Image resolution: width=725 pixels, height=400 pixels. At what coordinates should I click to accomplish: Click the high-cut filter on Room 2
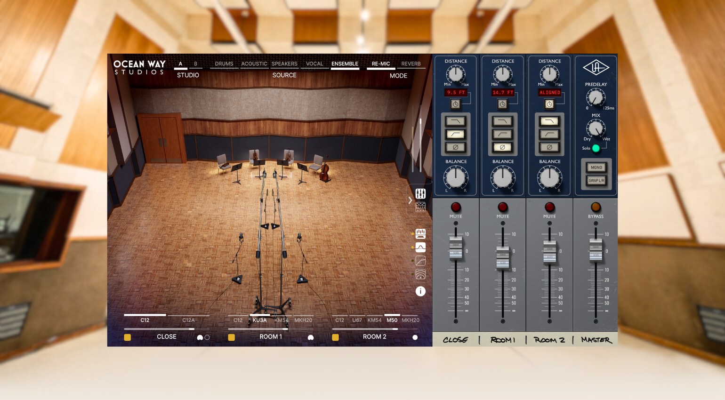549,121
